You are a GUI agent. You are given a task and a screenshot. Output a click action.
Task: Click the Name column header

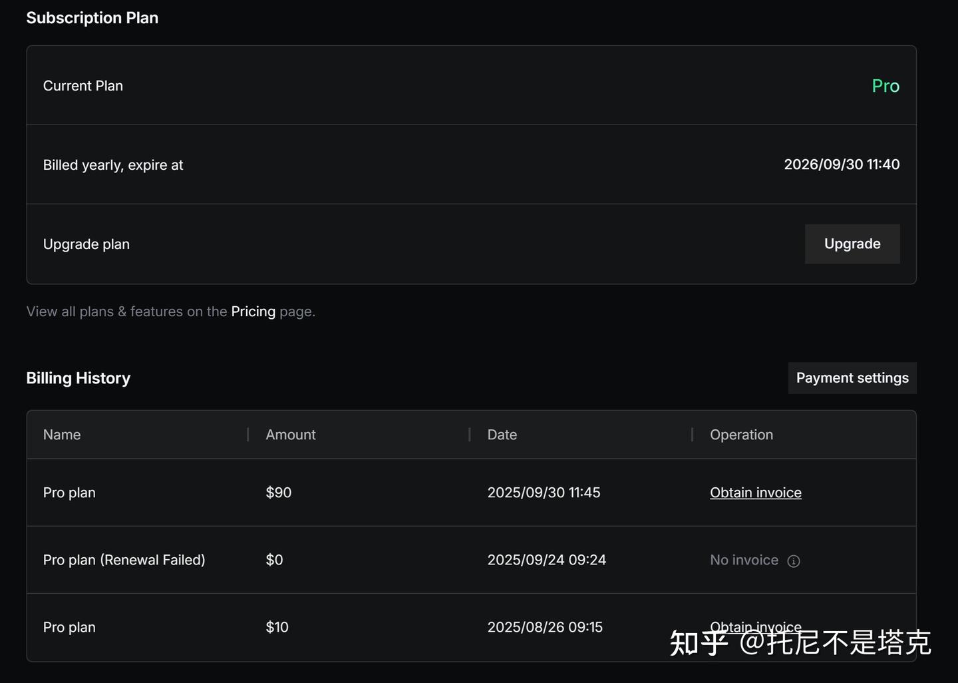click(x=62, y=435)
